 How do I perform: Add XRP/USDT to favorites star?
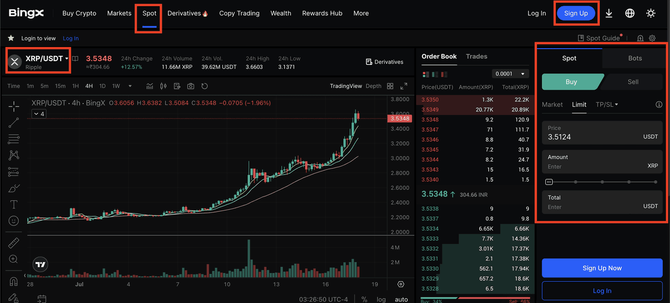pos(10,38)
